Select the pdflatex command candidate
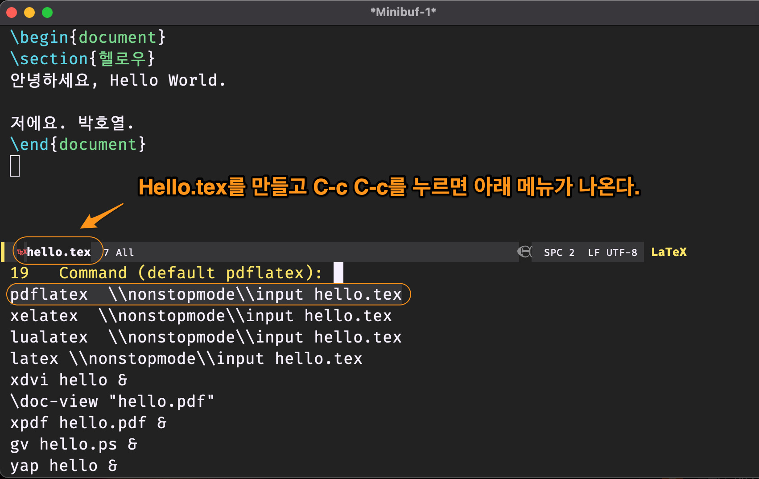The height and width of the screenshot is (479, 759). point(206,294)
